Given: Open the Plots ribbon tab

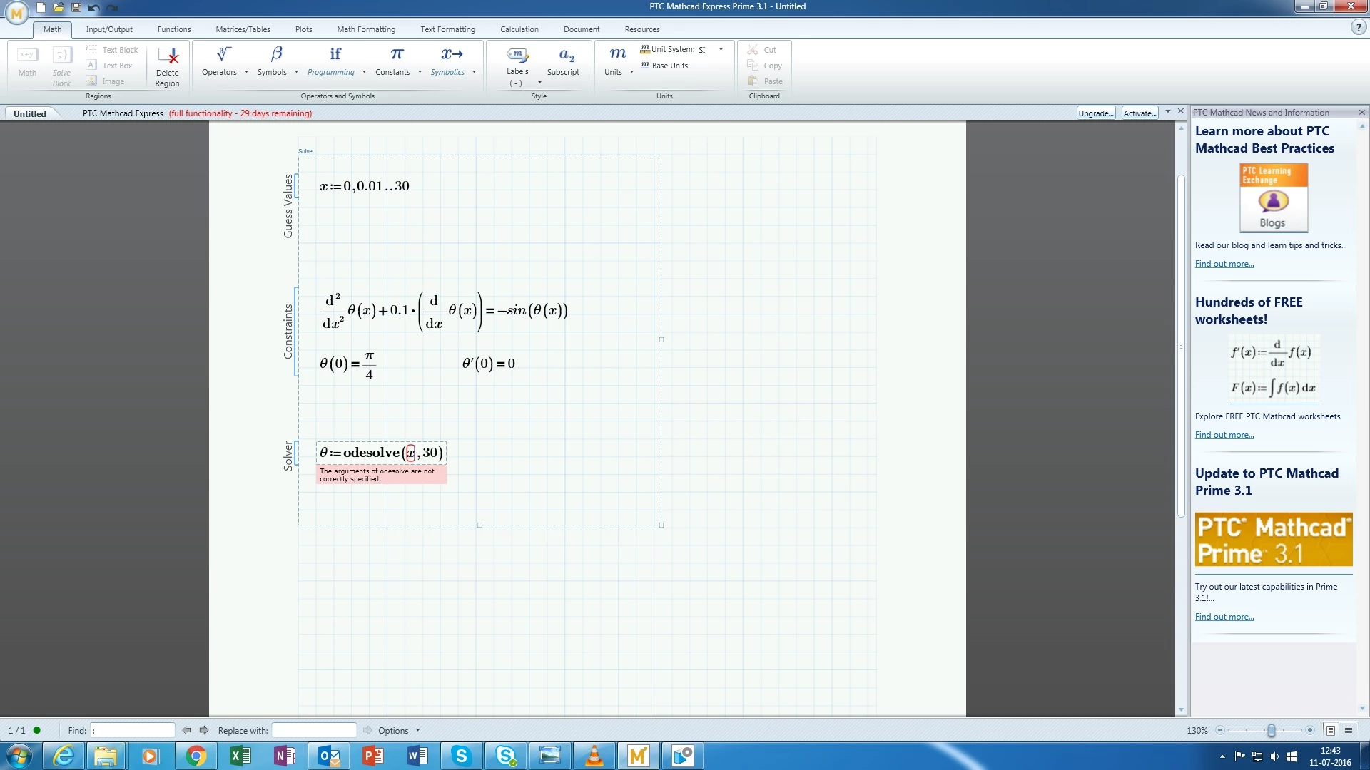Looking at the screenshot, I should pyautogui.click(x=303, y=29).
